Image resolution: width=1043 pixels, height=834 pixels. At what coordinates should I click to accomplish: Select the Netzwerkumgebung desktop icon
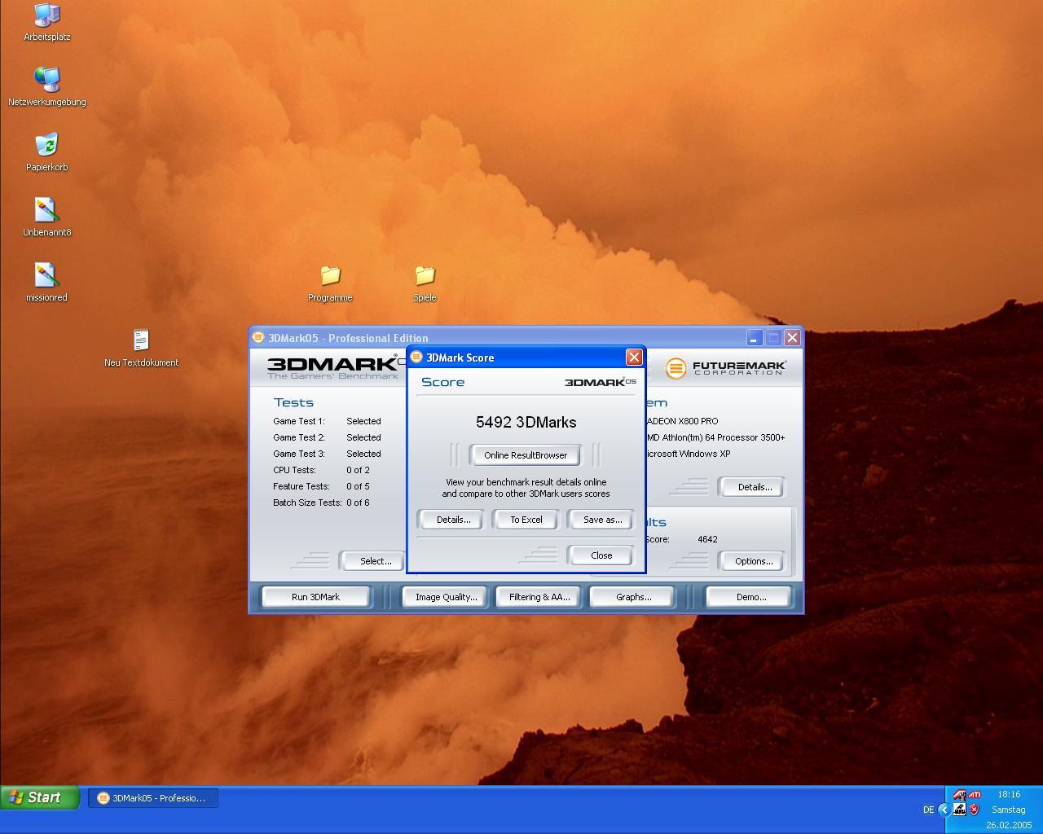click(x=47, y=87)
